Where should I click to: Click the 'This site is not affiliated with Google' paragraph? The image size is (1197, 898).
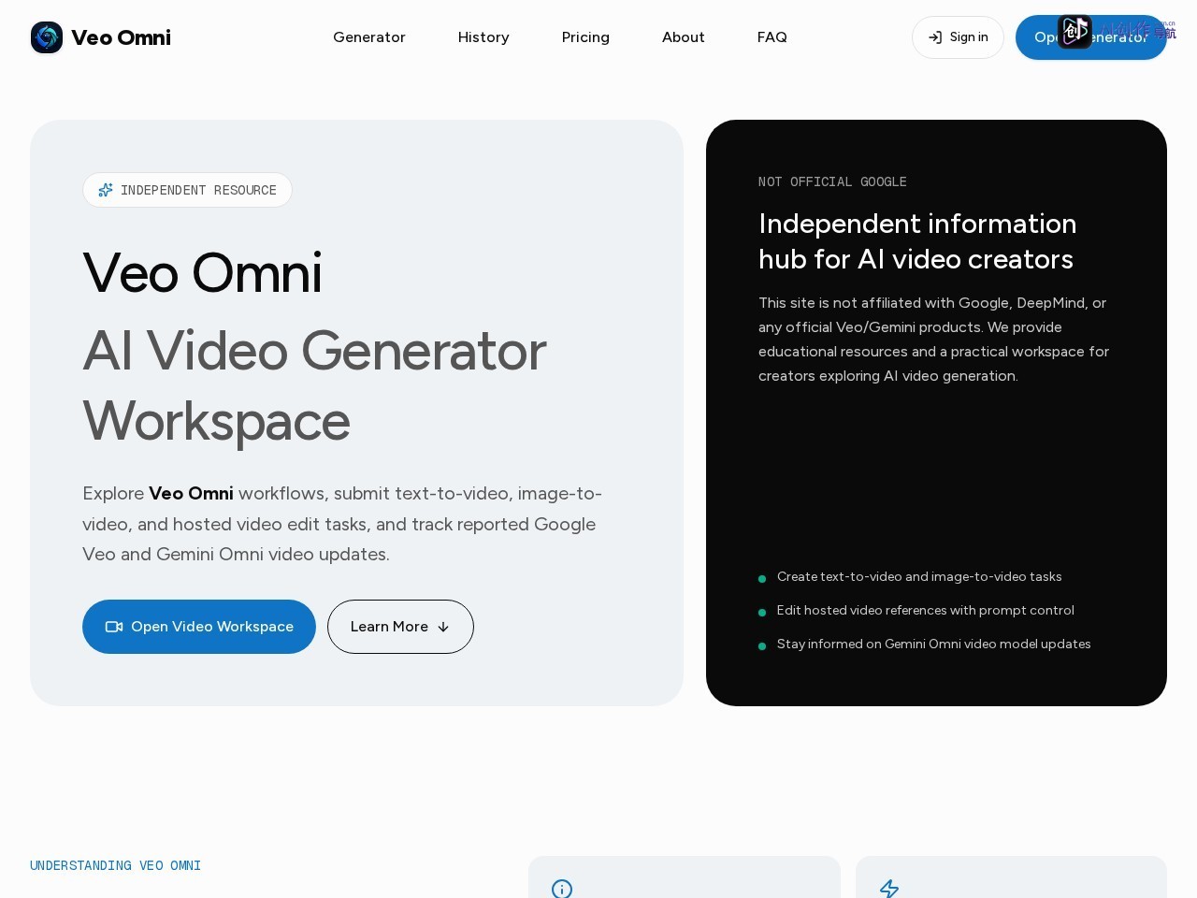(933, 340)
